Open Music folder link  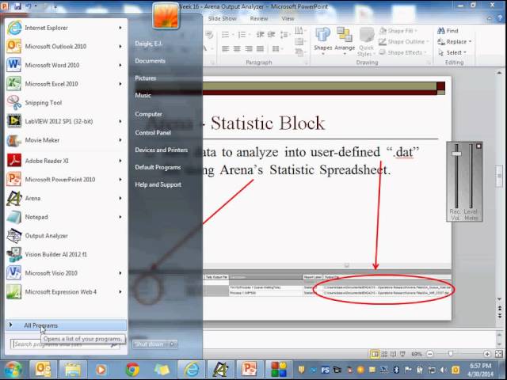point(143,95)
